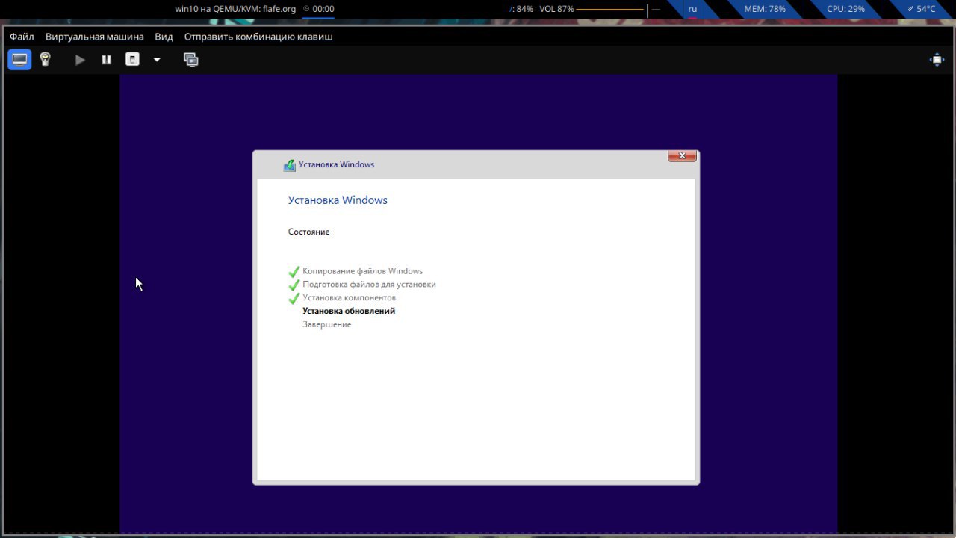The image size is (956, 538).
Task: Toggle fullscreen view icon at toolbar right
Action: pos(937,60)
